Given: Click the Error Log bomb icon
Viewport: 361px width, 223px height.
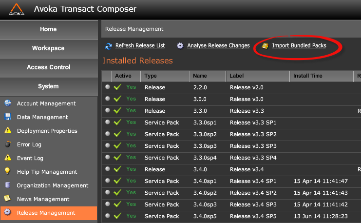Looking at the screenshot, I should click(8, 144).
